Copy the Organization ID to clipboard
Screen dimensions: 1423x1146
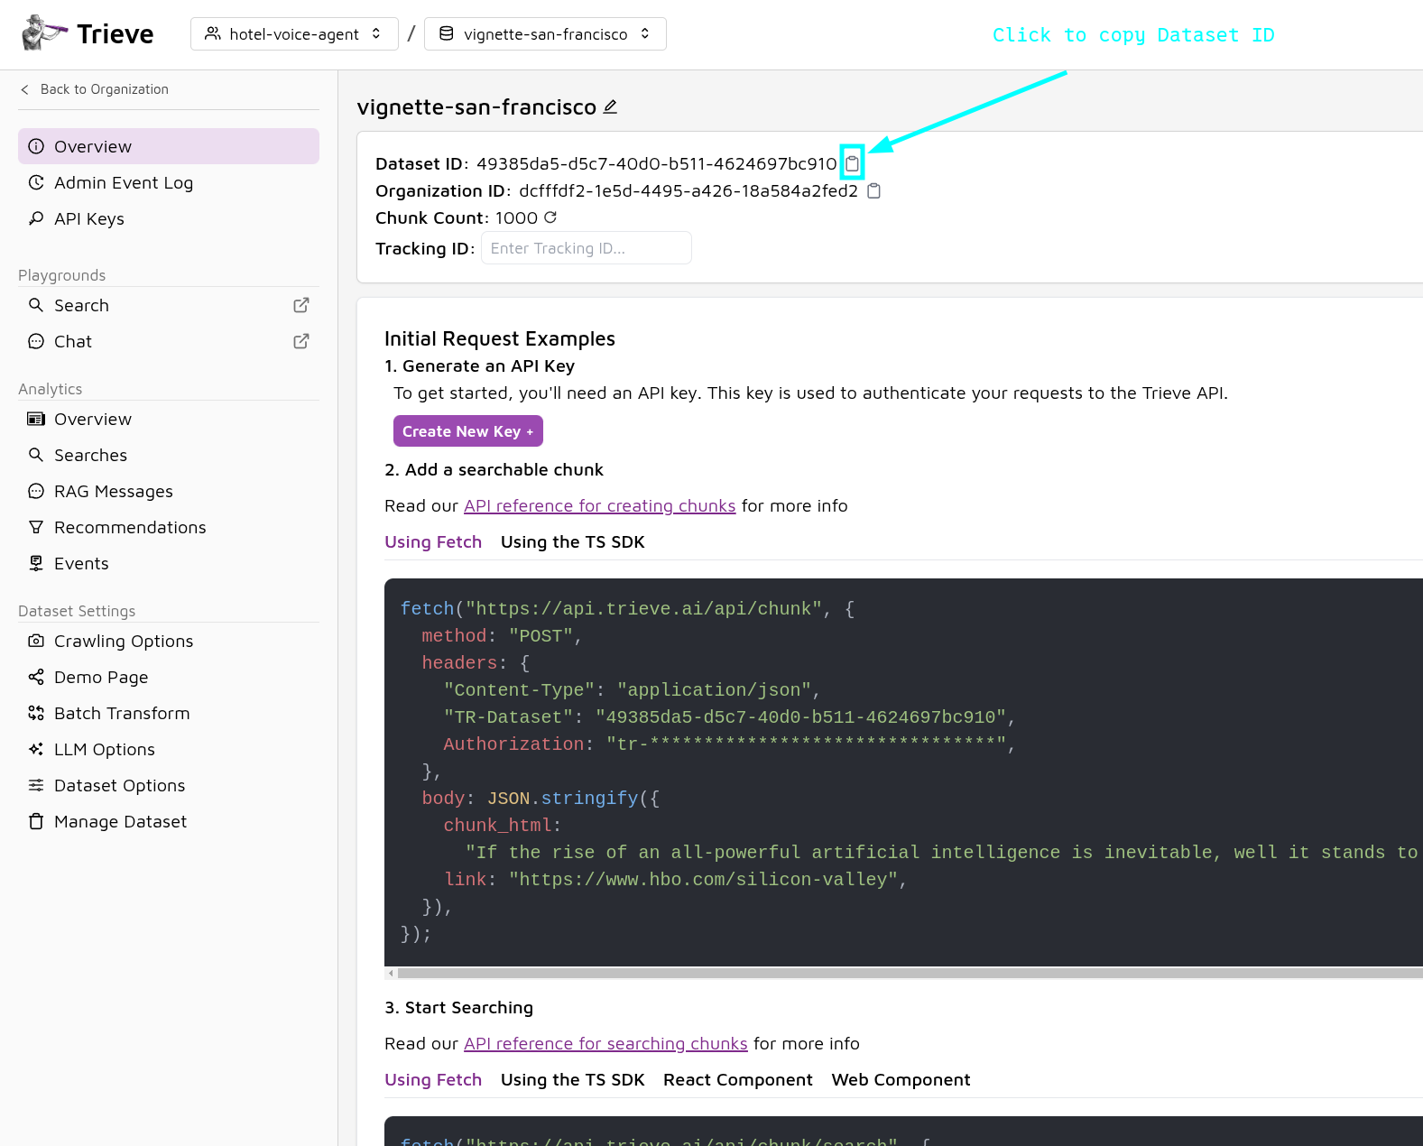coord(873,190)
